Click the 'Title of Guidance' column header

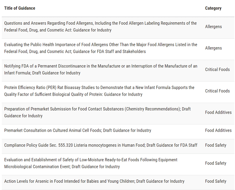[x=20, y=8]
